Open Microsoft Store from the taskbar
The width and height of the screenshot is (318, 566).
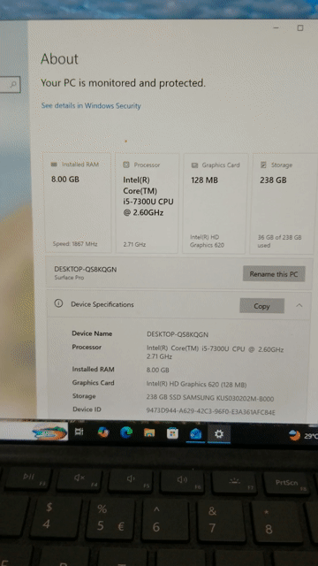click(x=172, y=433)
